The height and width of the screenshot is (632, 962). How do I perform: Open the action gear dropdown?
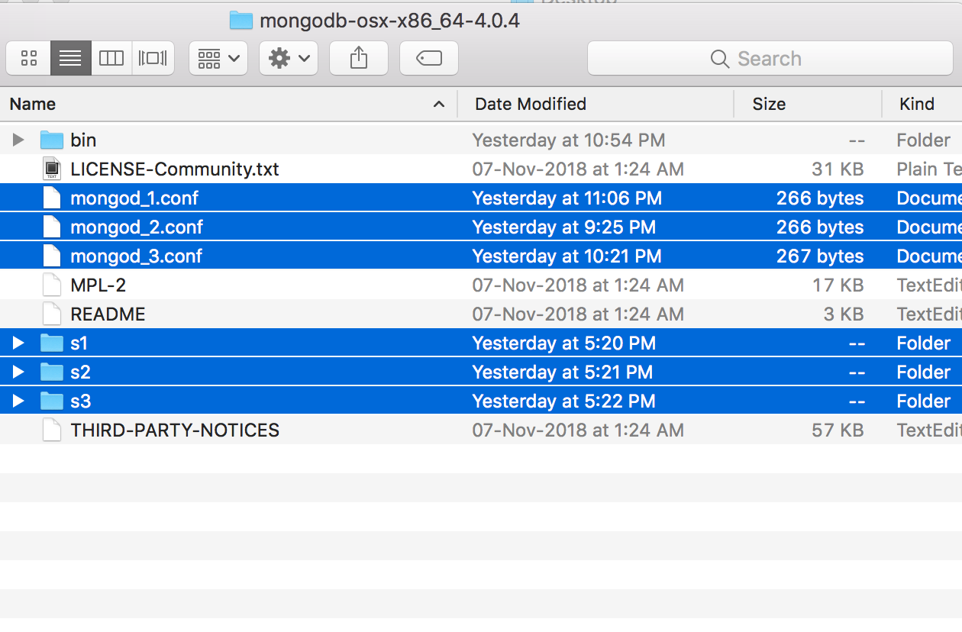pos(288,58)
